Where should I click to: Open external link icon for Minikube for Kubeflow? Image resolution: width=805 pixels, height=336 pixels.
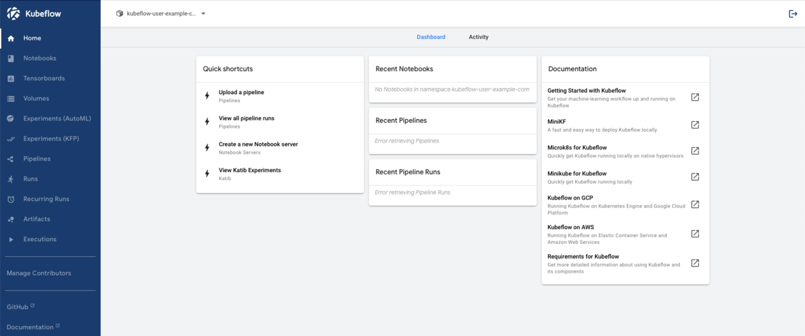[x=695, y=177]
